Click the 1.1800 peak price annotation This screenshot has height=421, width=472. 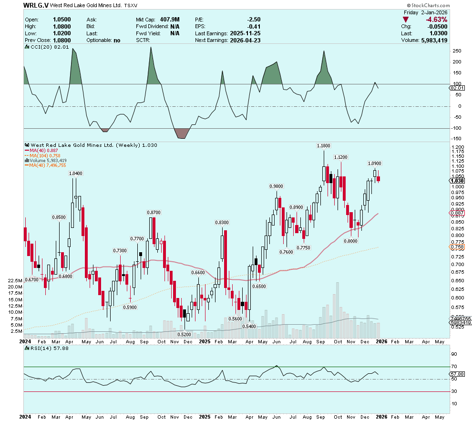(x=324, y=145)
